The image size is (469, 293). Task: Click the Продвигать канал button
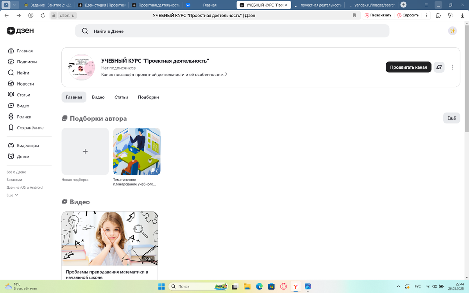(x=408, y=67)
